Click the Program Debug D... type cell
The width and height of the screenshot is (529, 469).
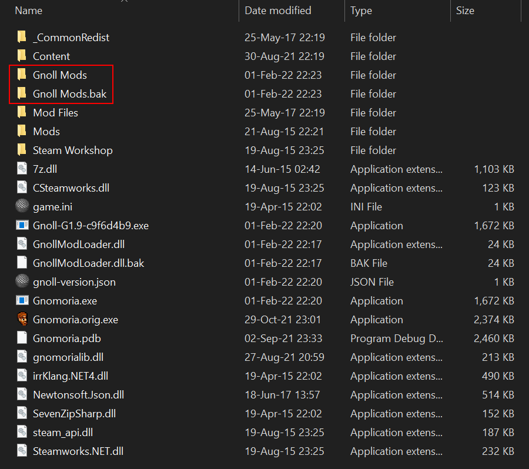(x=396, y=339)
